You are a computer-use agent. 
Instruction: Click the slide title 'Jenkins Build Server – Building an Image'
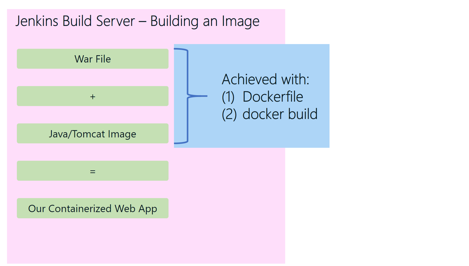click(137, 21)
